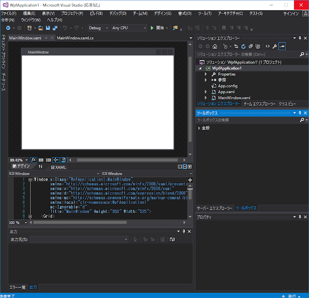
Task: Expand the 全般 group in Toolbox
Action: [199, 128]
